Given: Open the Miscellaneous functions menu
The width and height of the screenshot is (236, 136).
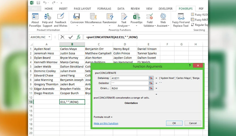Looking at the screenshot, I should point(93,20).
